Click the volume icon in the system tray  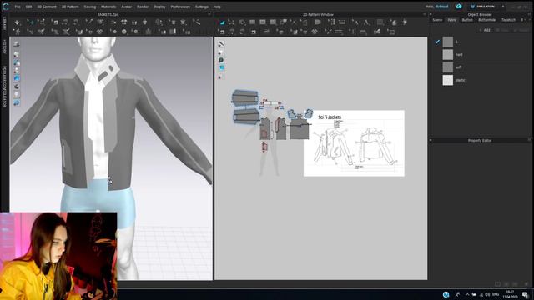tap(487, 294)
